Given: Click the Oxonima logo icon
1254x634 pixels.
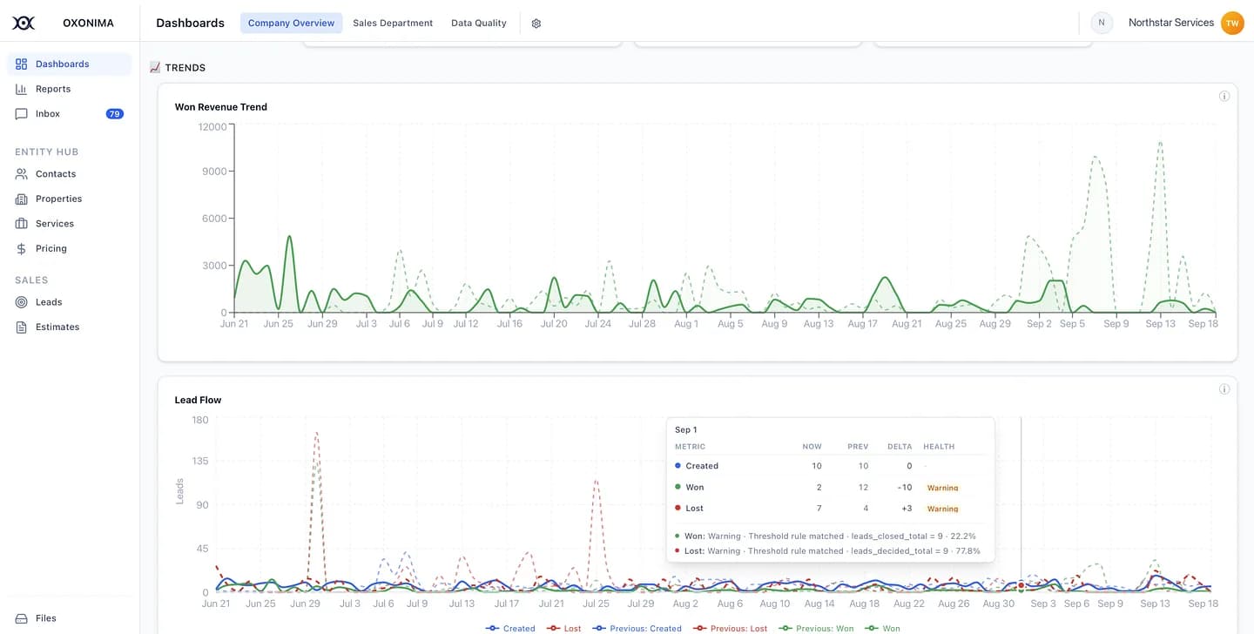Looking at the screenshot, I should 24,24.
